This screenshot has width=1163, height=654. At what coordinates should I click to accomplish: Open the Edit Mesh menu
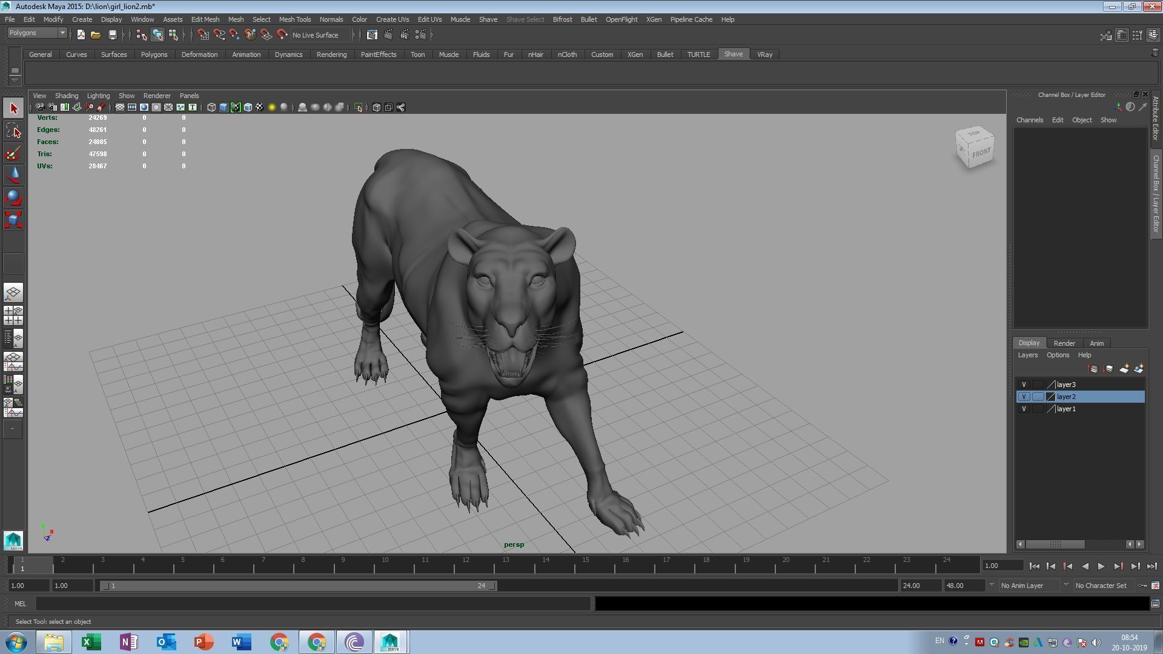tap(205, 19)
